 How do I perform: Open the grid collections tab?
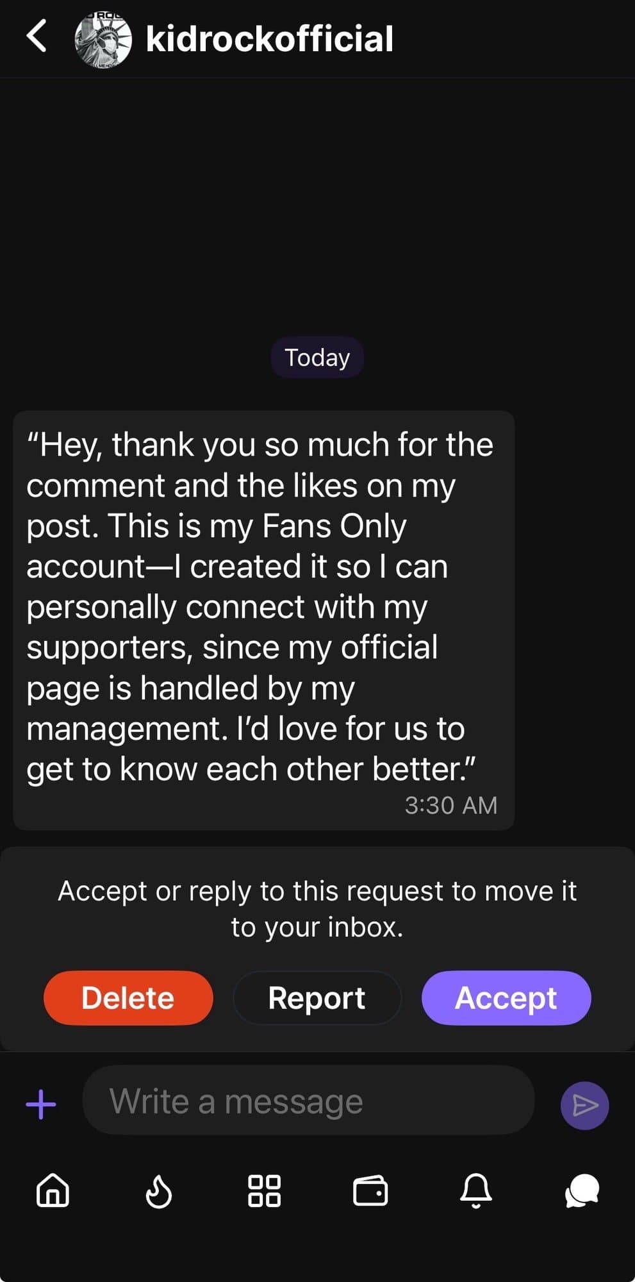point(264,1191)
